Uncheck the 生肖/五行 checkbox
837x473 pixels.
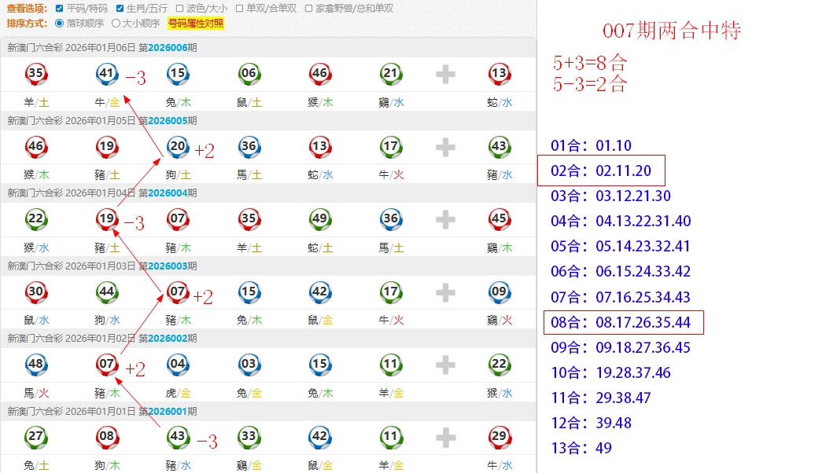click(x=120, y=9)
